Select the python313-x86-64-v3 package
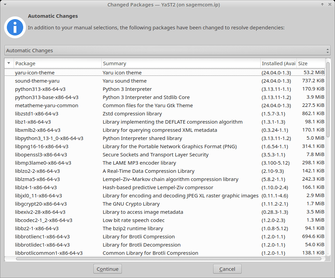Viewport: 335px width, 278px height. click(x=40, y=89)
